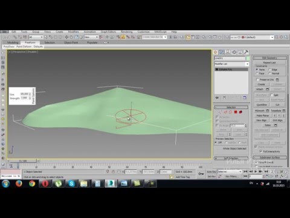Screen dimensions: 290x218
Task: Open Configure Modifier Sets icon
Action: click(245, 97)
